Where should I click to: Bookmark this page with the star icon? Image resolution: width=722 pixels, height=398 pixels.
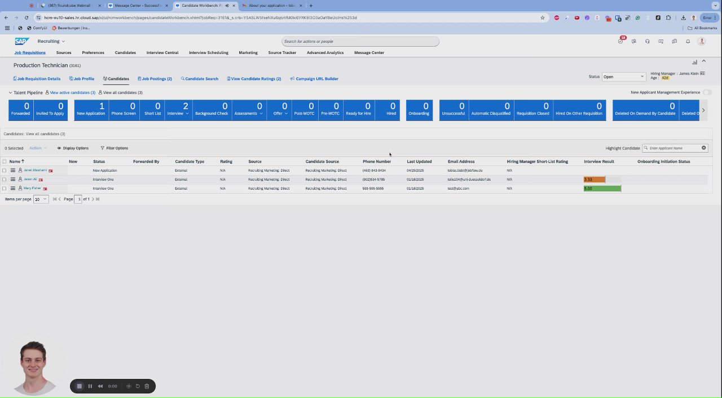tap(543, 17)
